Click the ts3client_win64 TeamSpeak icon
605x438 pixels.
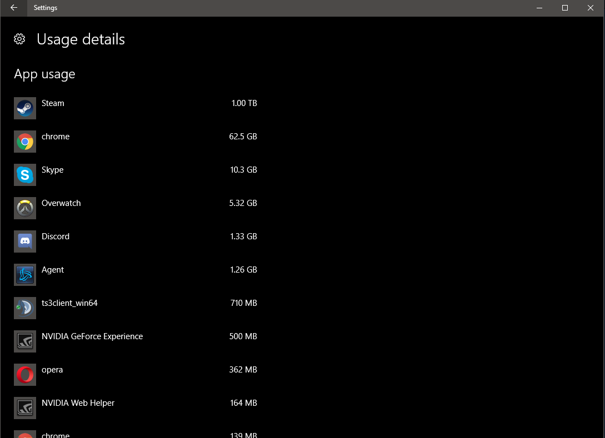tap(25, 308)
